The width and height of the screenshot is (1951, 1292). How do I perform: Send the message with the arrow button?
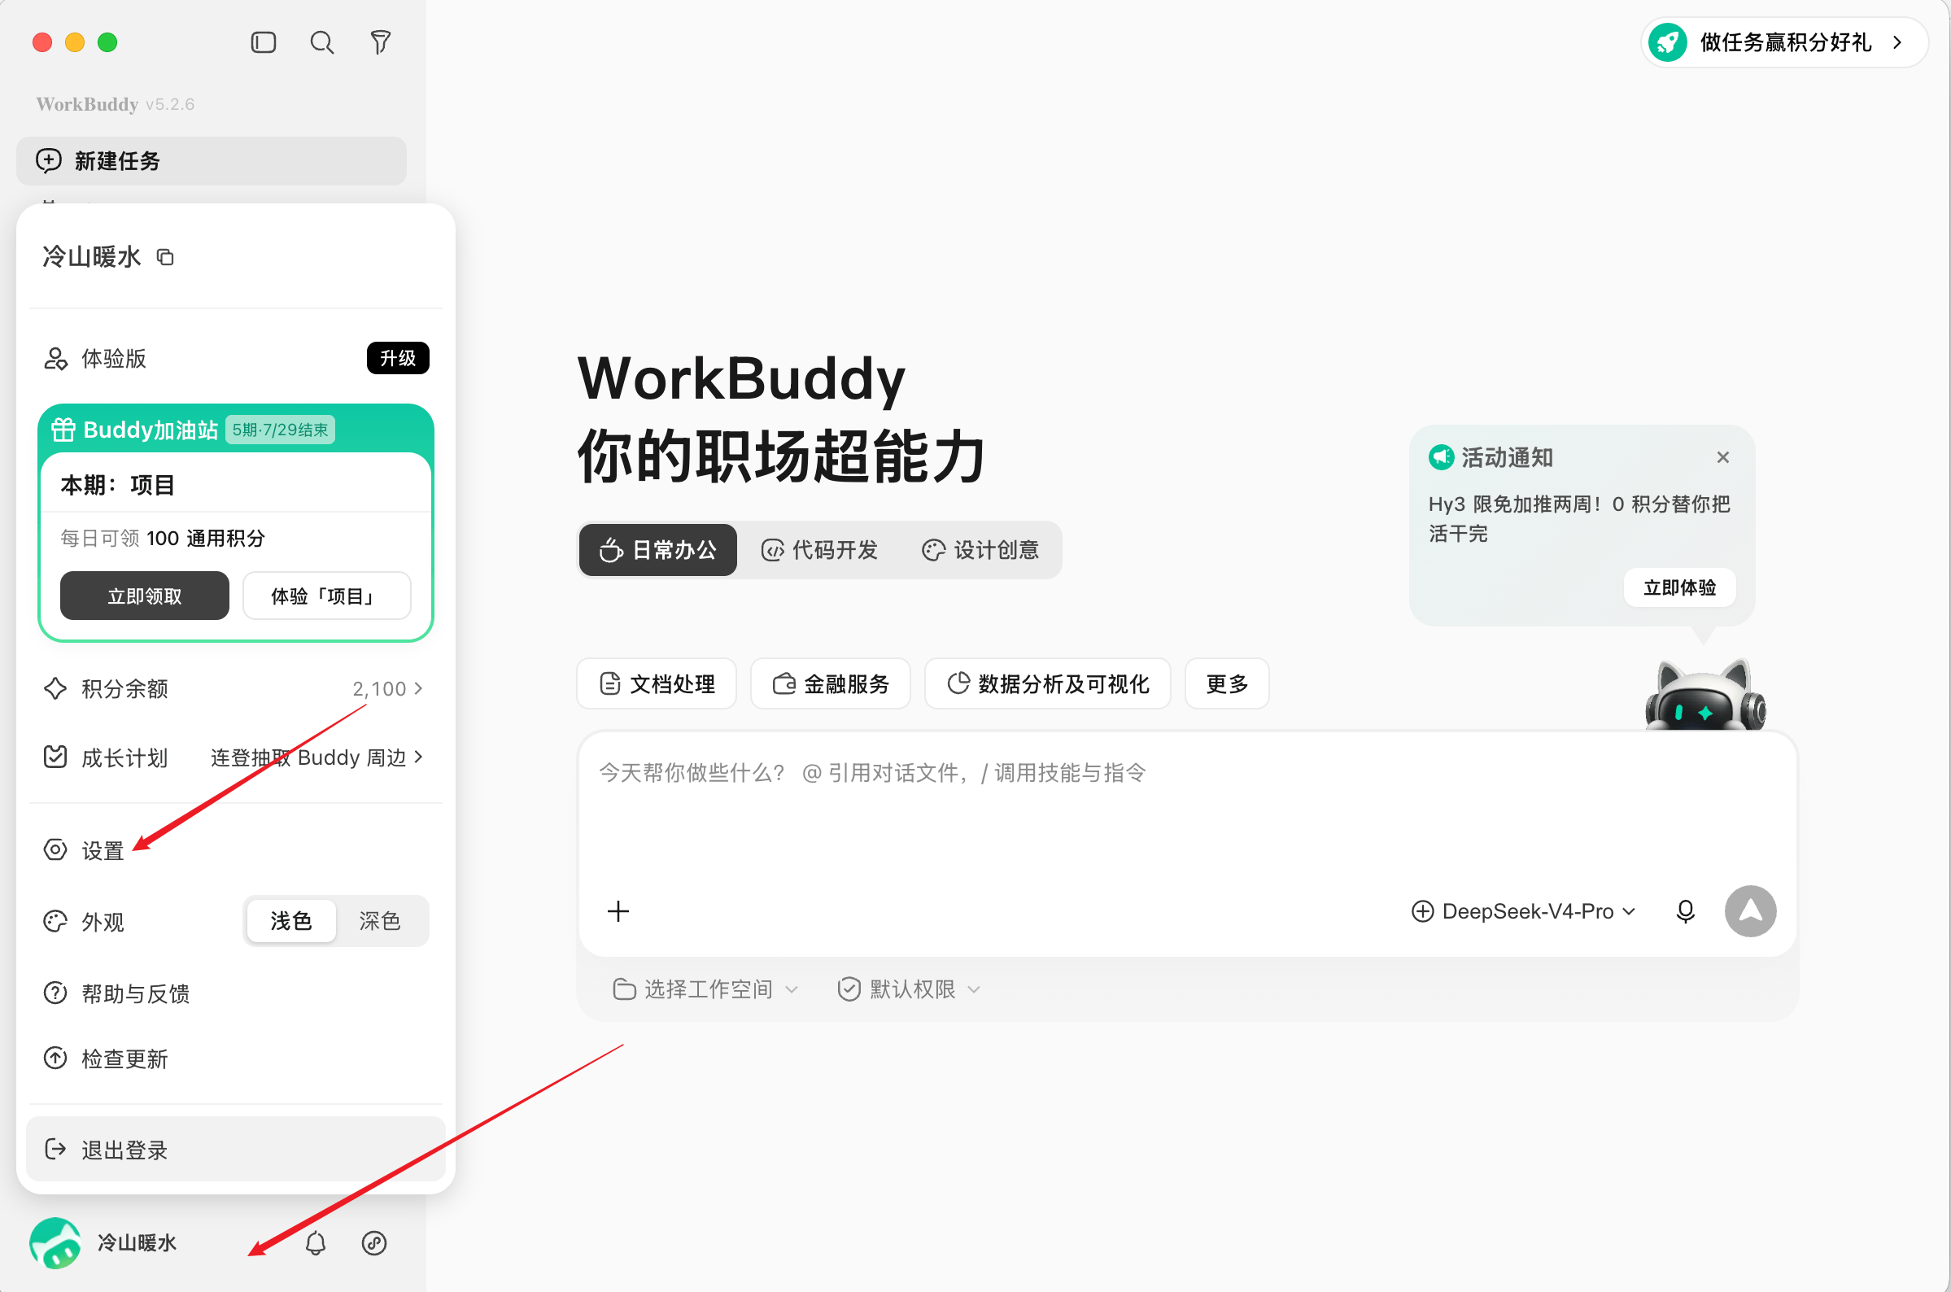[x=1751, y=911]
